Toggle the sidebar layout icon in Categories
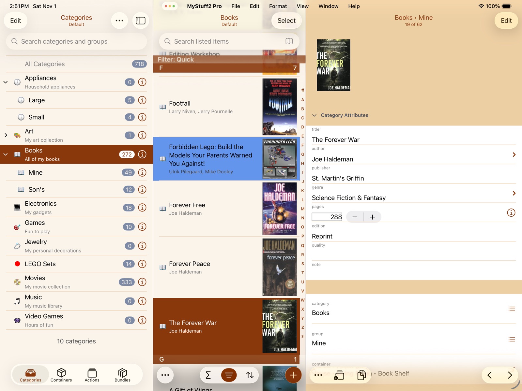 [141, 21]
